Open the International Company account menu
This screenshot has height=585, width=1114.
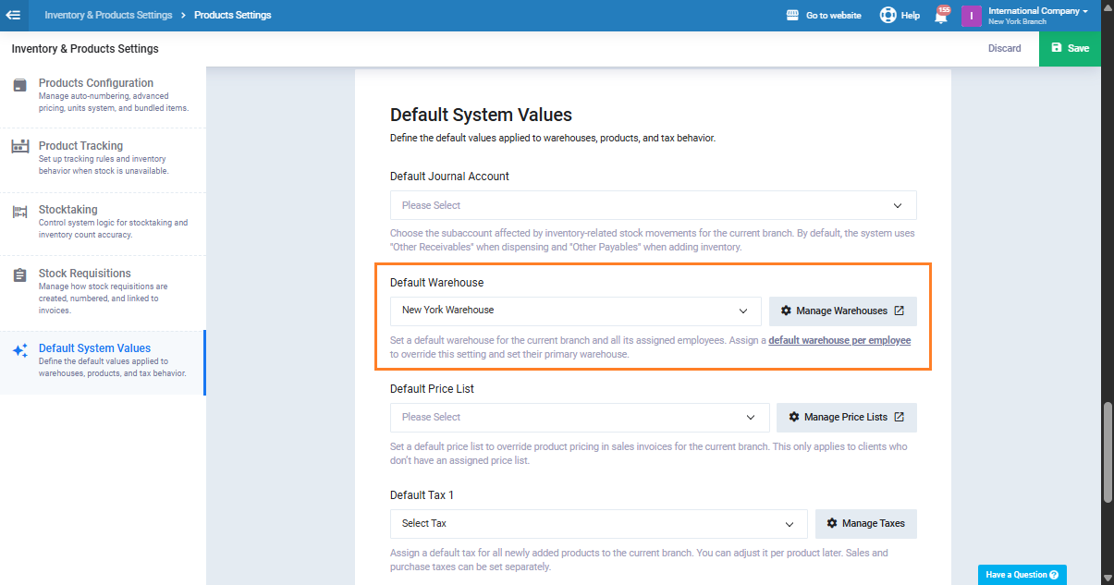click(1037, 15)
